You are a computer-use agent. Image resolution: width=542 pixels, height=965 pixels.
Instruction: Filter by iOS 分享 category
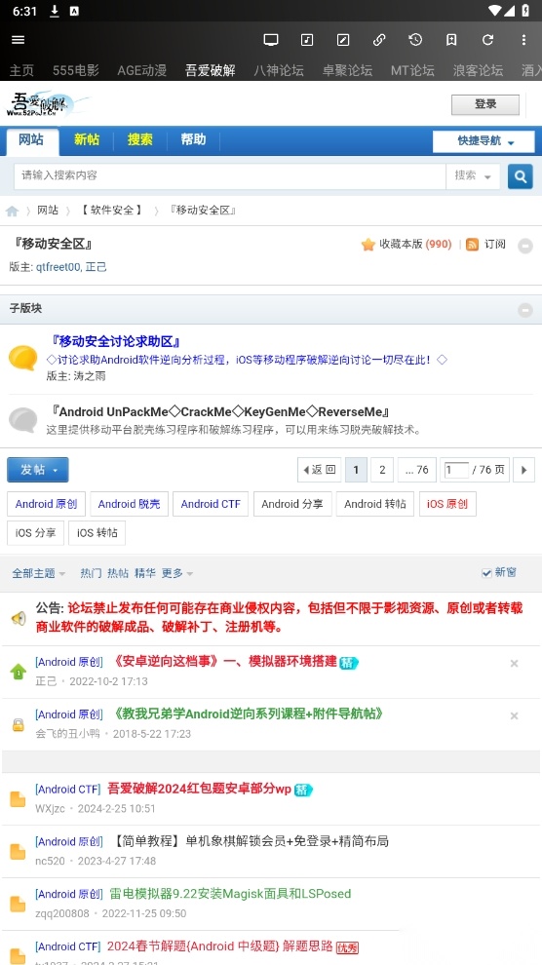click(x=36, y=533)
